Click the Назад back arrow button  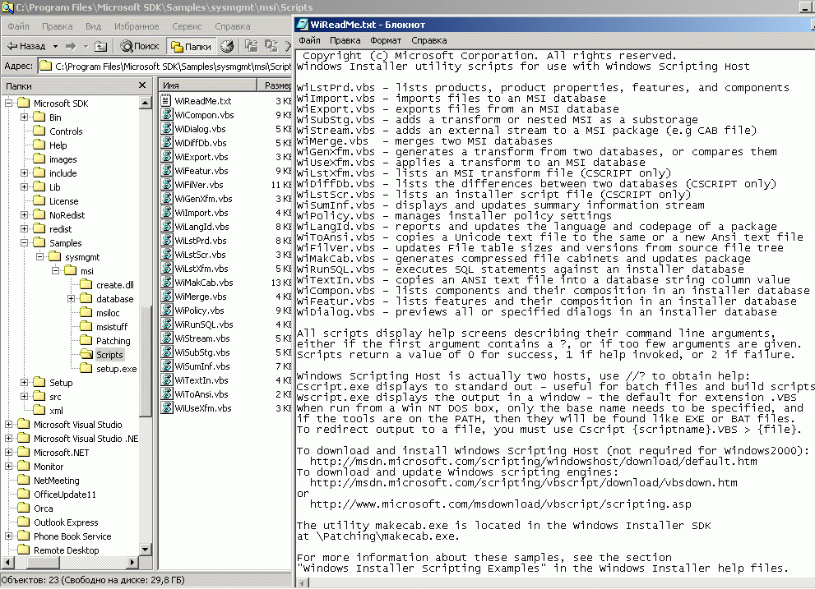tap(26, 46)
